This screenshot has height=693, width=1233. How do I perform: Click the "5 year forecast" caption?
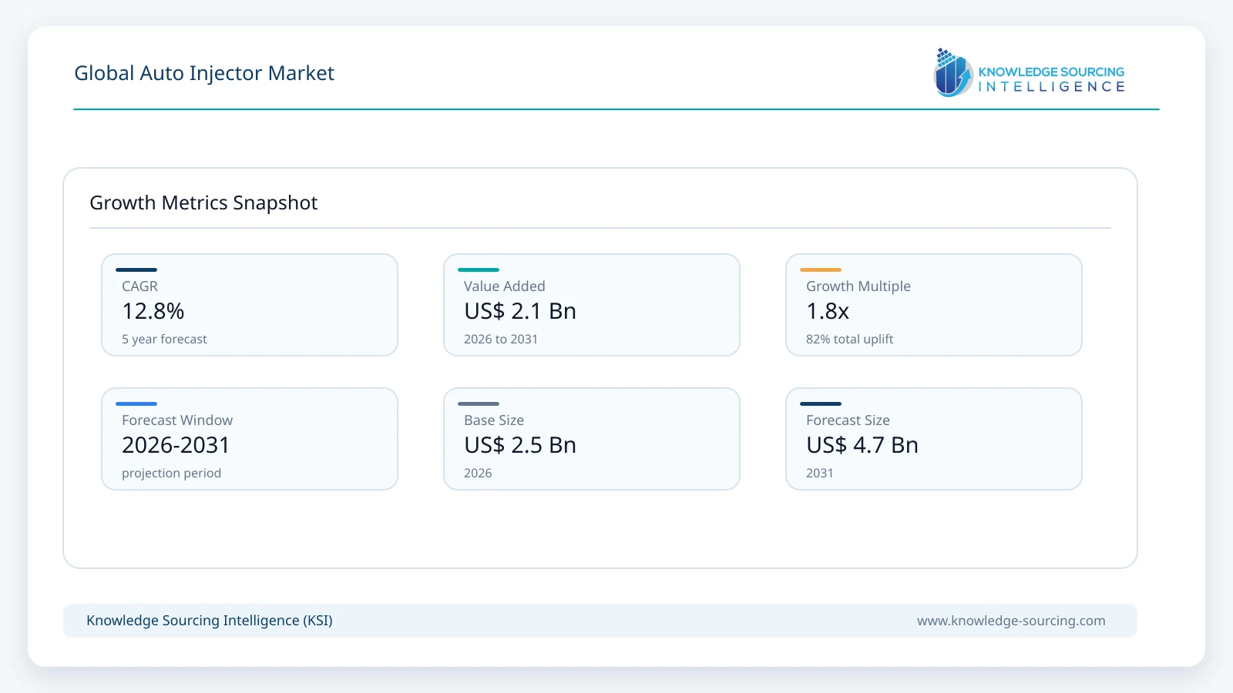click(164, 339)
